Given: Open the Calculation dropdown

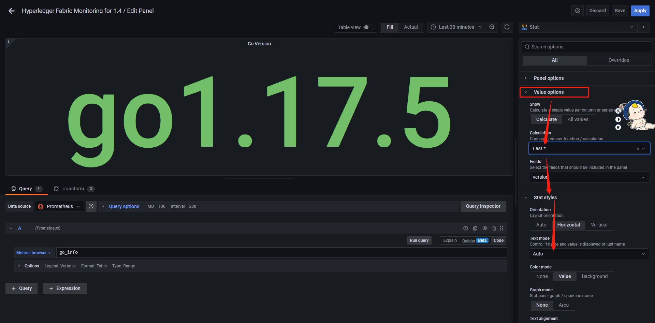Looking at the screenshot, I should pos(589,149).
